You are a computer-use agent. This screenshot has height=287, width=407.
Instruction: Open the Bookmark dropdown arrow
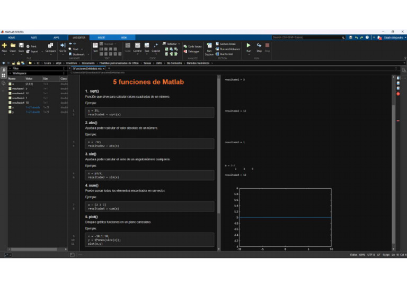coord(89,54)
